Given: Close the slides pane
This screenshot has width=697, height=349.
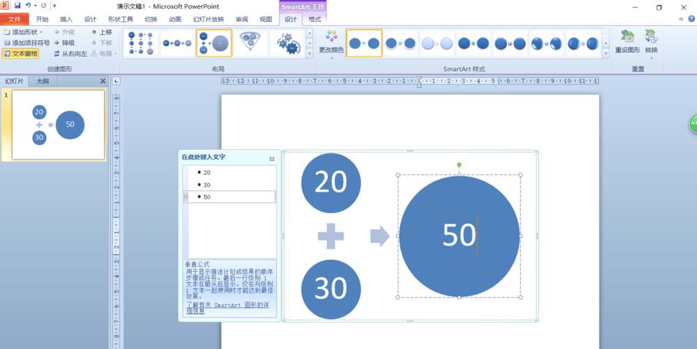Looking at the screenshot, I should click(102, 81).
